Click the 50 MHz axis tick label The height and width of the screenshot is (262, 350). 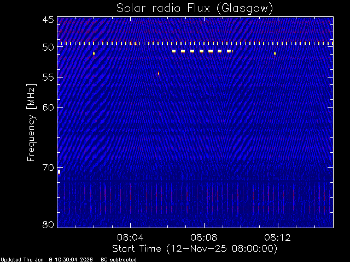pos(48,47)
